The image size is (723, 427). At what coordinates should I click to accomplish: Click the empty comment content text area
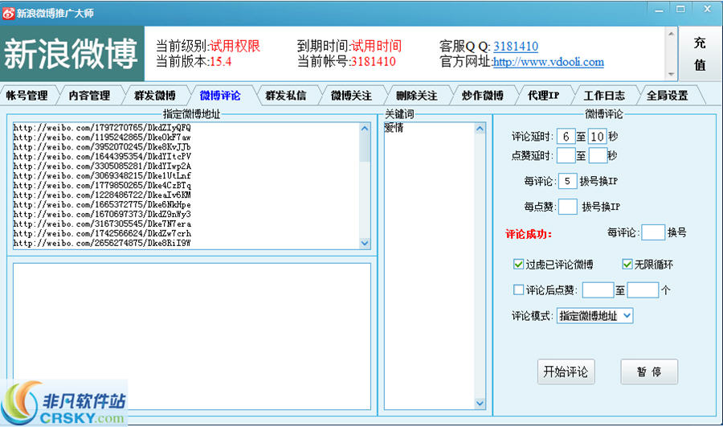(192, 336)
